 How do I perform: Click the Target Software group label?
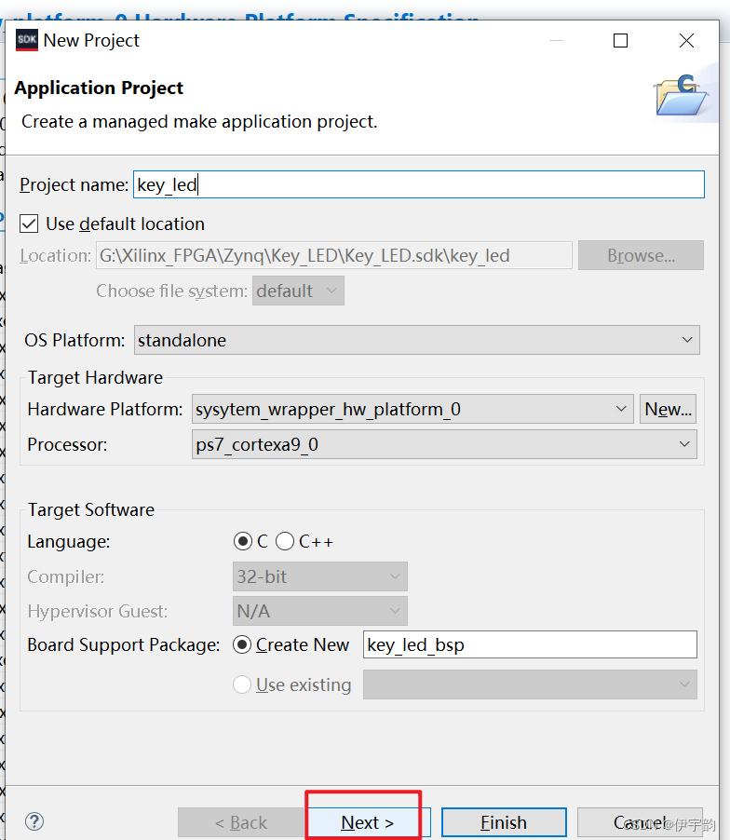(x=91, y=509)
